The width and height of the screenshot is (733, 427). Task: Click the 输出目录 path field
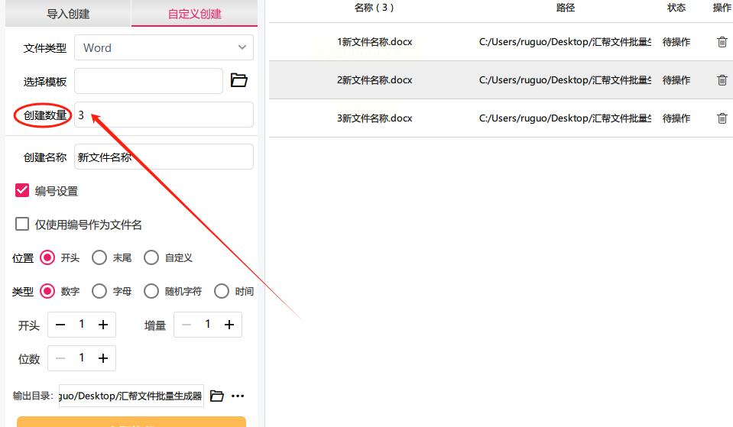(131, 396)
